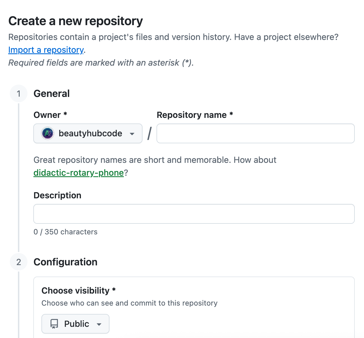The image size is (364, 338).
Task: Click the Import a repository link
Action: click(46, 50)
